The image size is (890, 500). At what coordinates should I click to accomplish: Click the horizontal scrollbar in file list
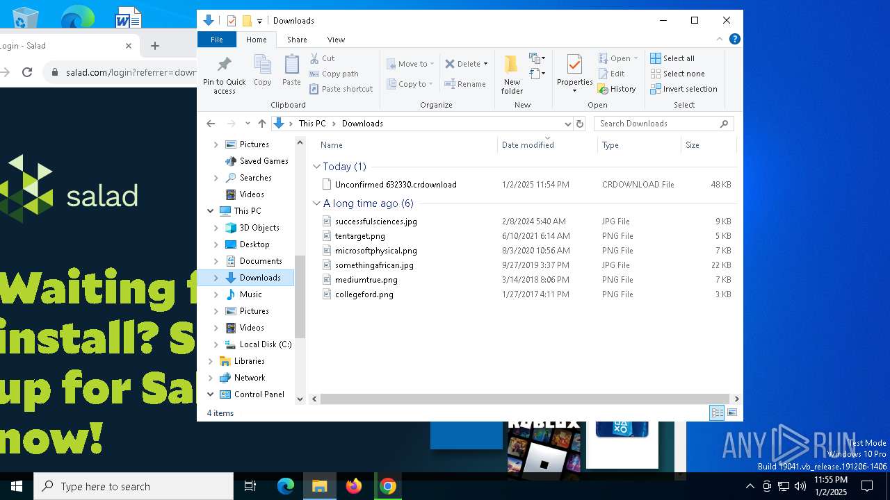525,399
